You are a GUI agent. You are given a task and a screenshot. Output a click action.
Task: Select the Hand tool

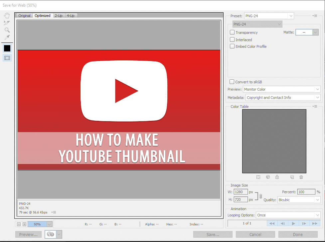[x=7, y=15]
